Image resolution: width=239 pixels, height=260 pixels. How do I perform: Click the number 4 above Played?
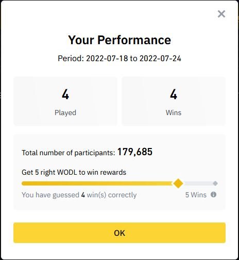pyautogui.click(x=65, y=94)
